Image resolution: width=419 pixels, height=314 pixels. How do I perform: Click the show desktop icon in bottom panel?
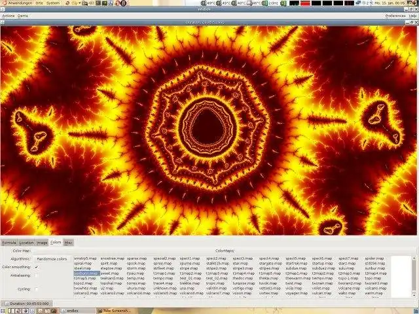click(3, 311)
